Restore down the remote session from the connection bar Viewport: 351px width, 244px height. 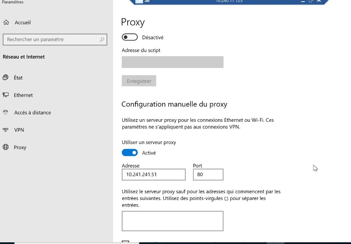(310, 1)
